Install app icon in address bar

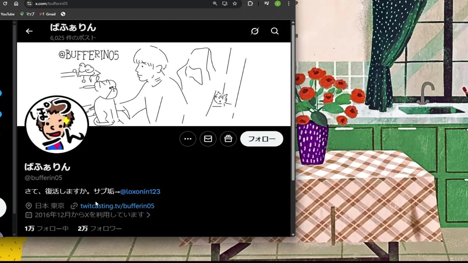(x=225, y=3)
